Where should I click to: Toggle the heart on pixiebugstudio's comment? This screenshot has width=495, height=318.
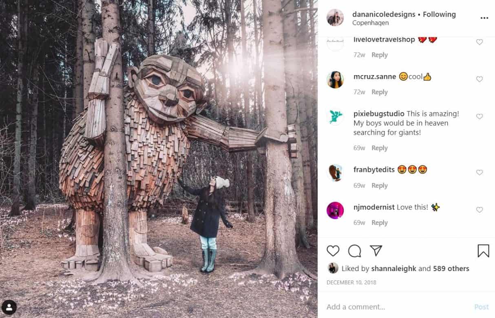point(480,116)
